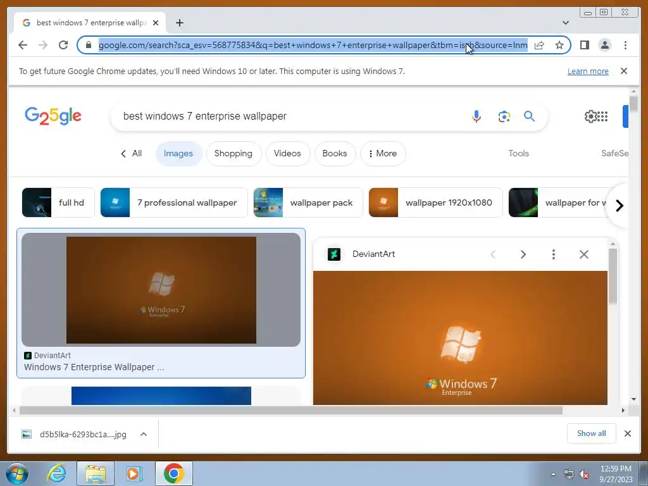The height and width of the screenshot is (486, 648).
Task: Switch to the Shopping tab
Action: pos(233,153)
